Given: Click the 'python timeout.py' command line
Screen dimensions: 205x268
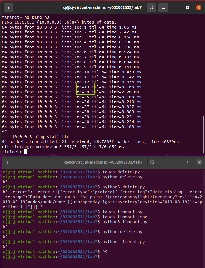Looking at the screenshot, I should [74, 242].
